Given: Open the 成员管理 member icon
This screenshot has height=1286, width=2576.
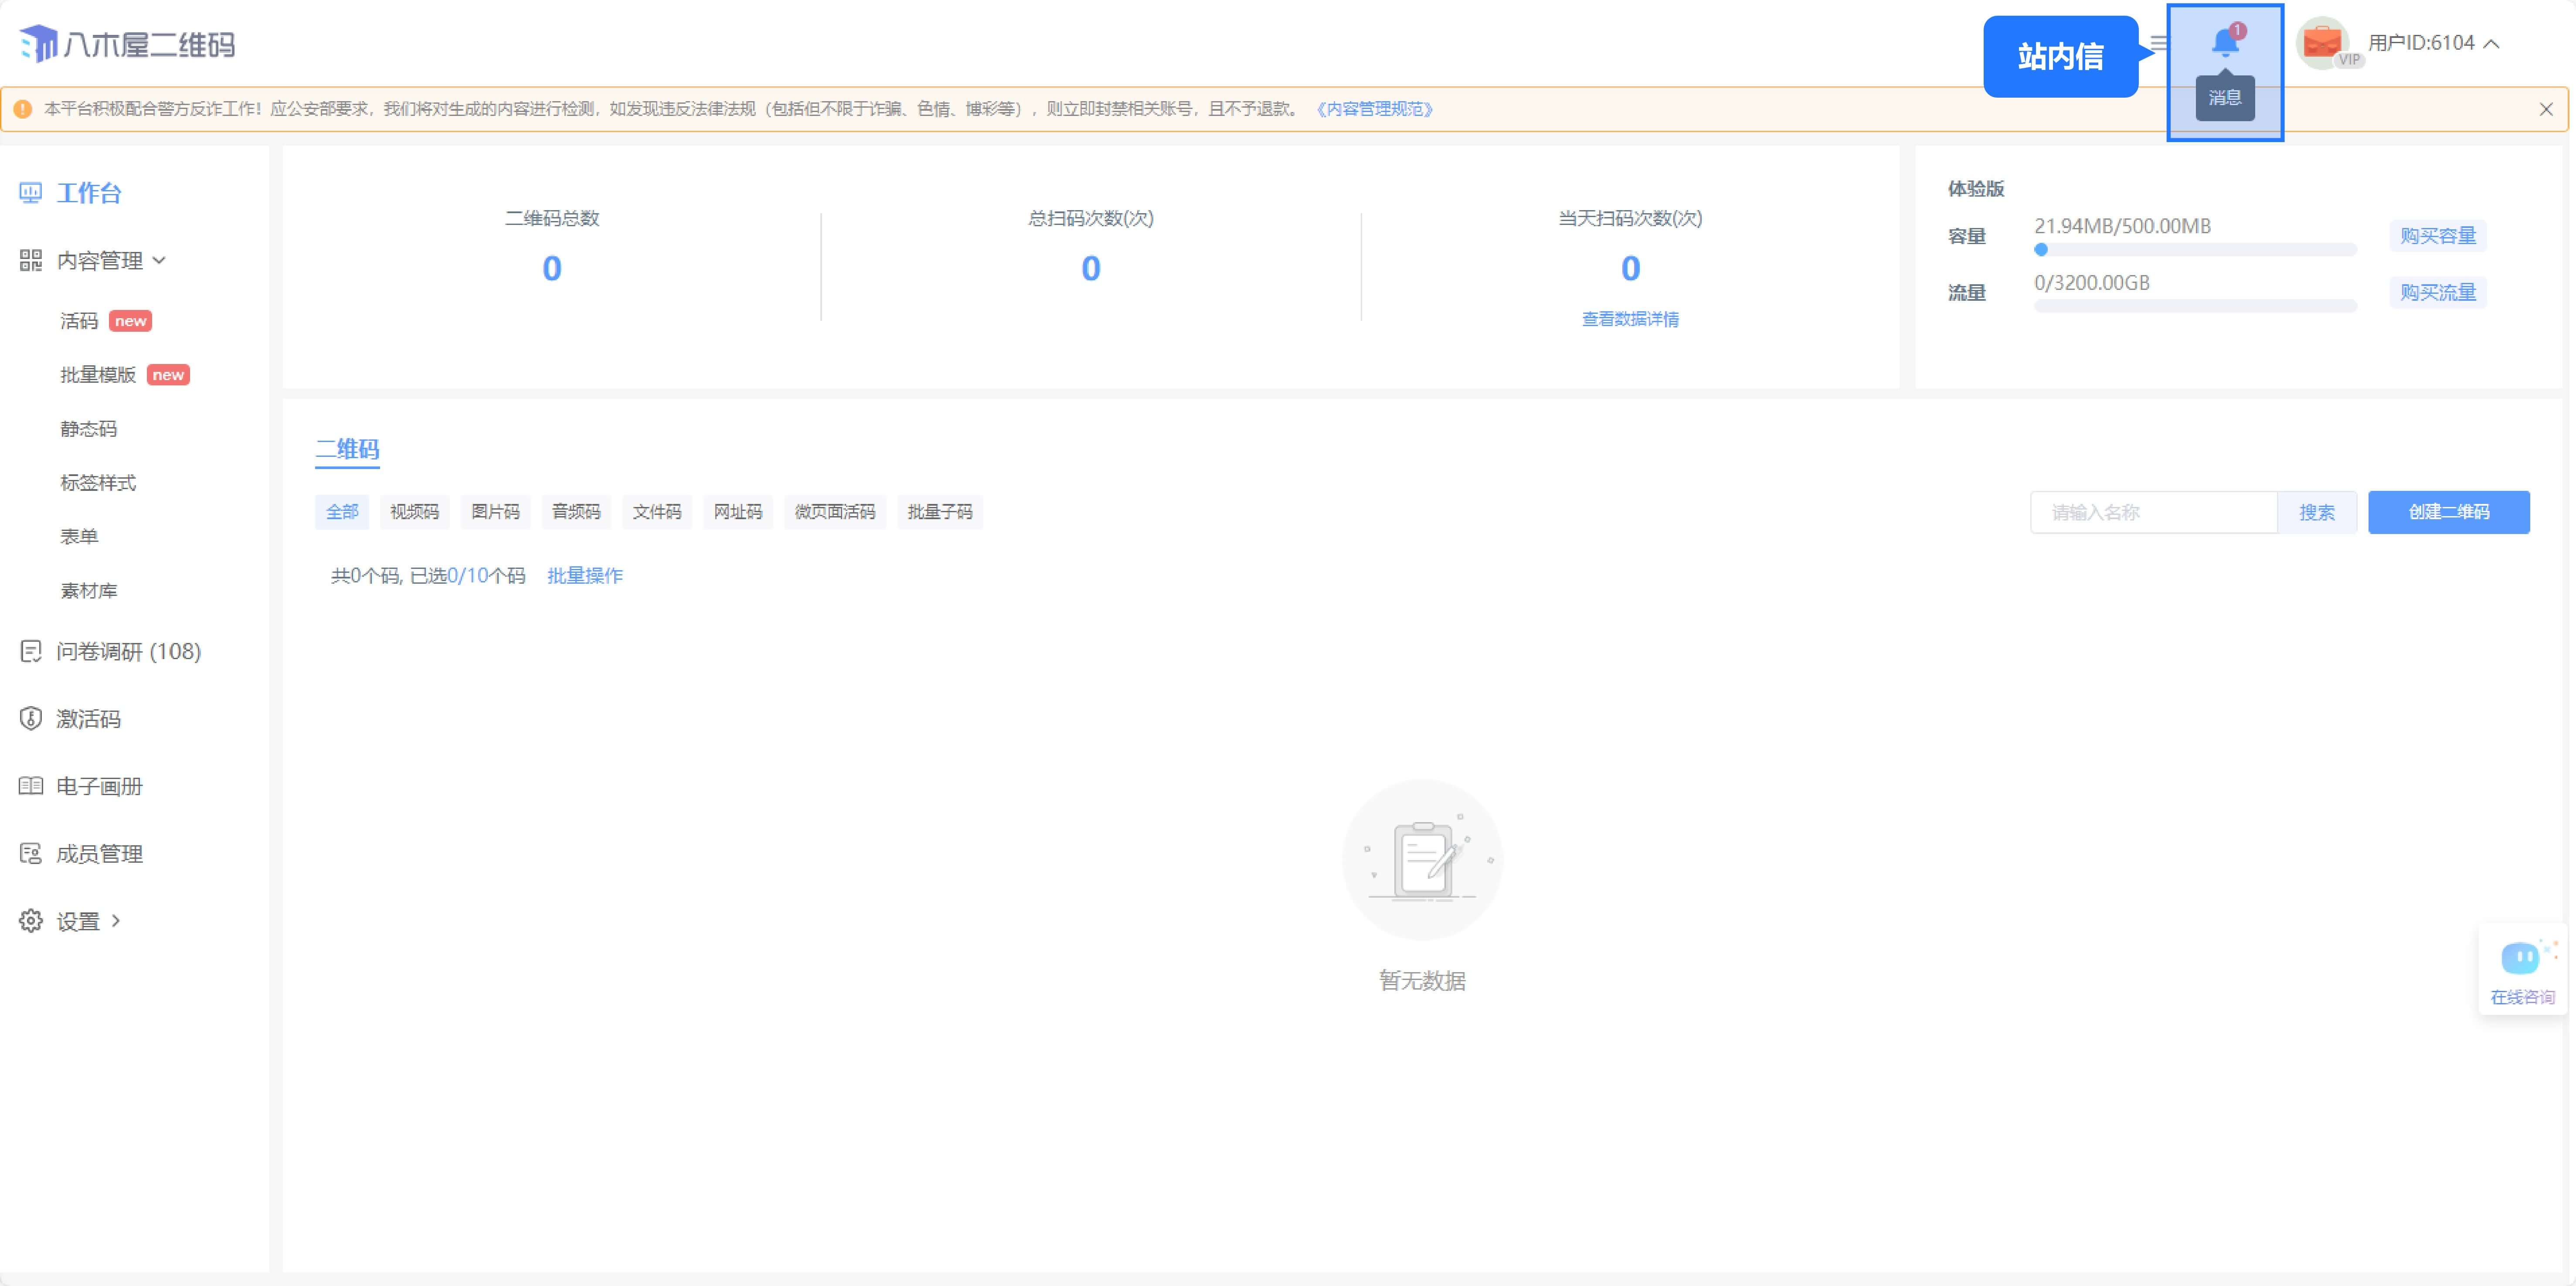Looking at the screenshot, I should coord(31,854).
